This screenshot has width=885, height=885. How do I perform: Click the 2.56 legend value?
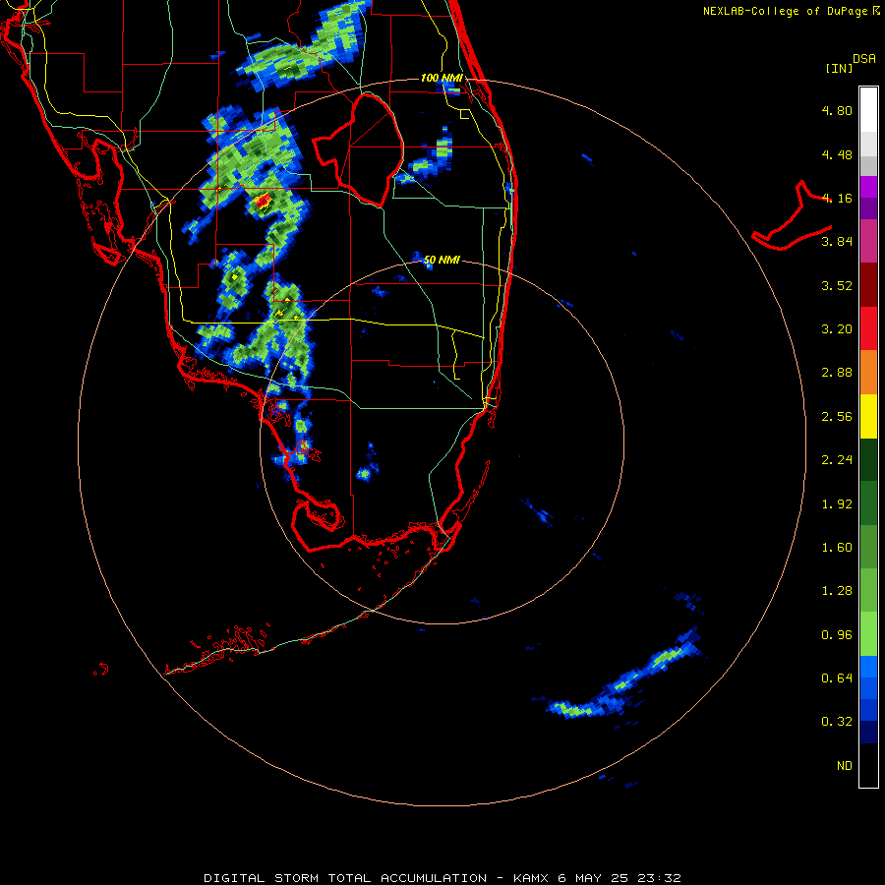pyautogui.click(x=837, y=417)
